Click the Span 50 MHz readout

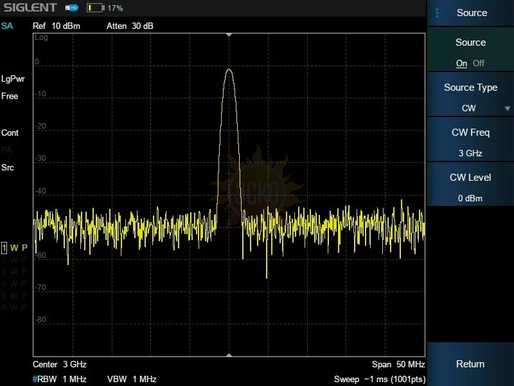[x=398, y=364]
